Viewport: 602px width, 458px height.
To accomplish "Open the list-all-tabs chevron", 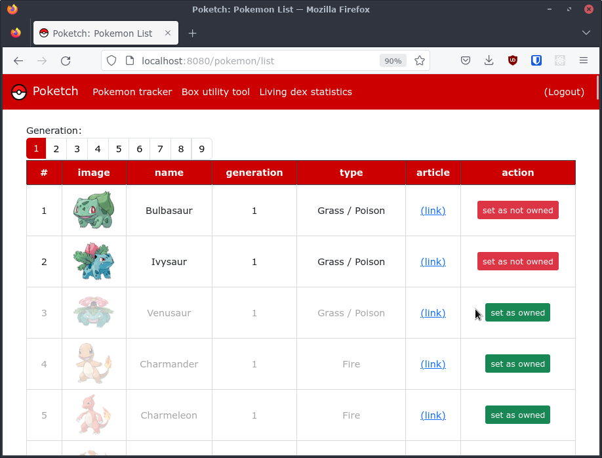I will 586,33.
